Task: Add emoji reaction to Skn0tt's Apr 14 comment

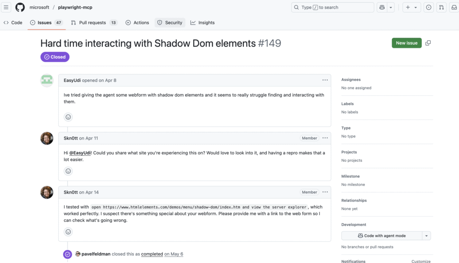Action: [68, 232]
